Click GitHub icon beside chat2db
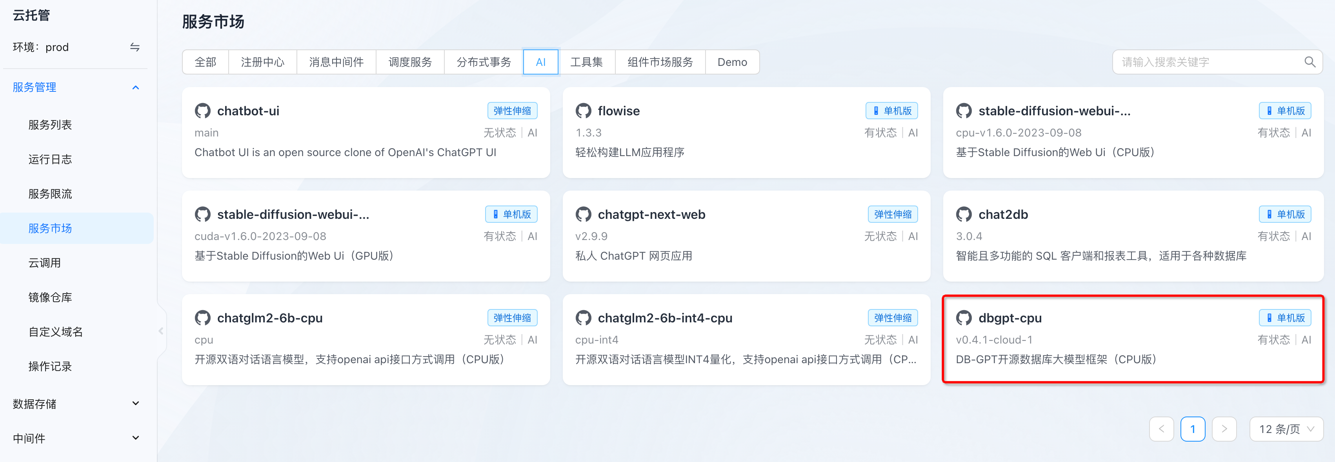This screenshot has width=1335, height=462. pos(964,215)
